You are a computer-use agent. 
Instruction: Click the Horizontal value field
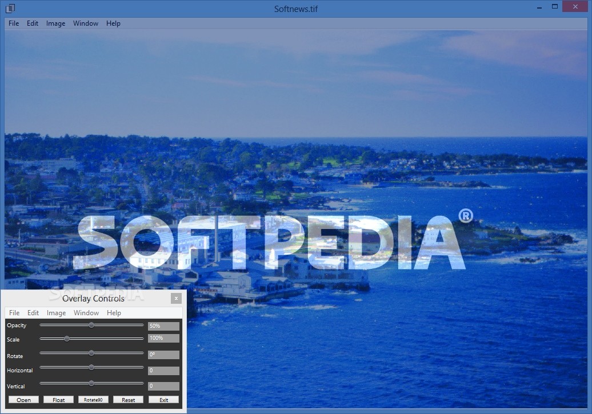pos(163,371)
